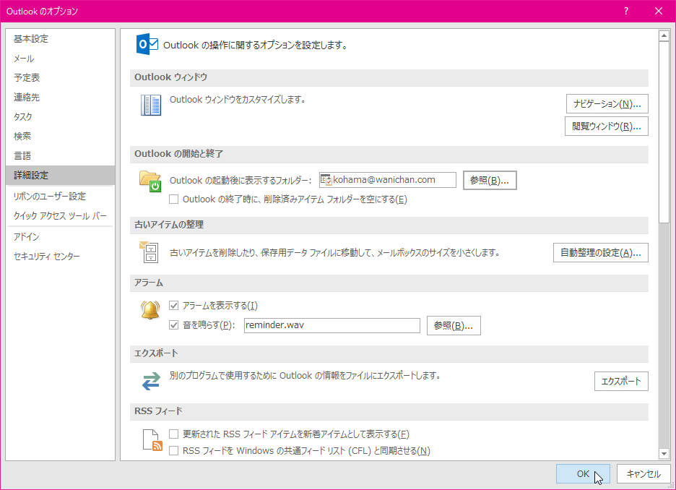The height and width of the screenshot is (490, 676).
Task: Click the RSS feed document icon
Action: coord(152,440)
